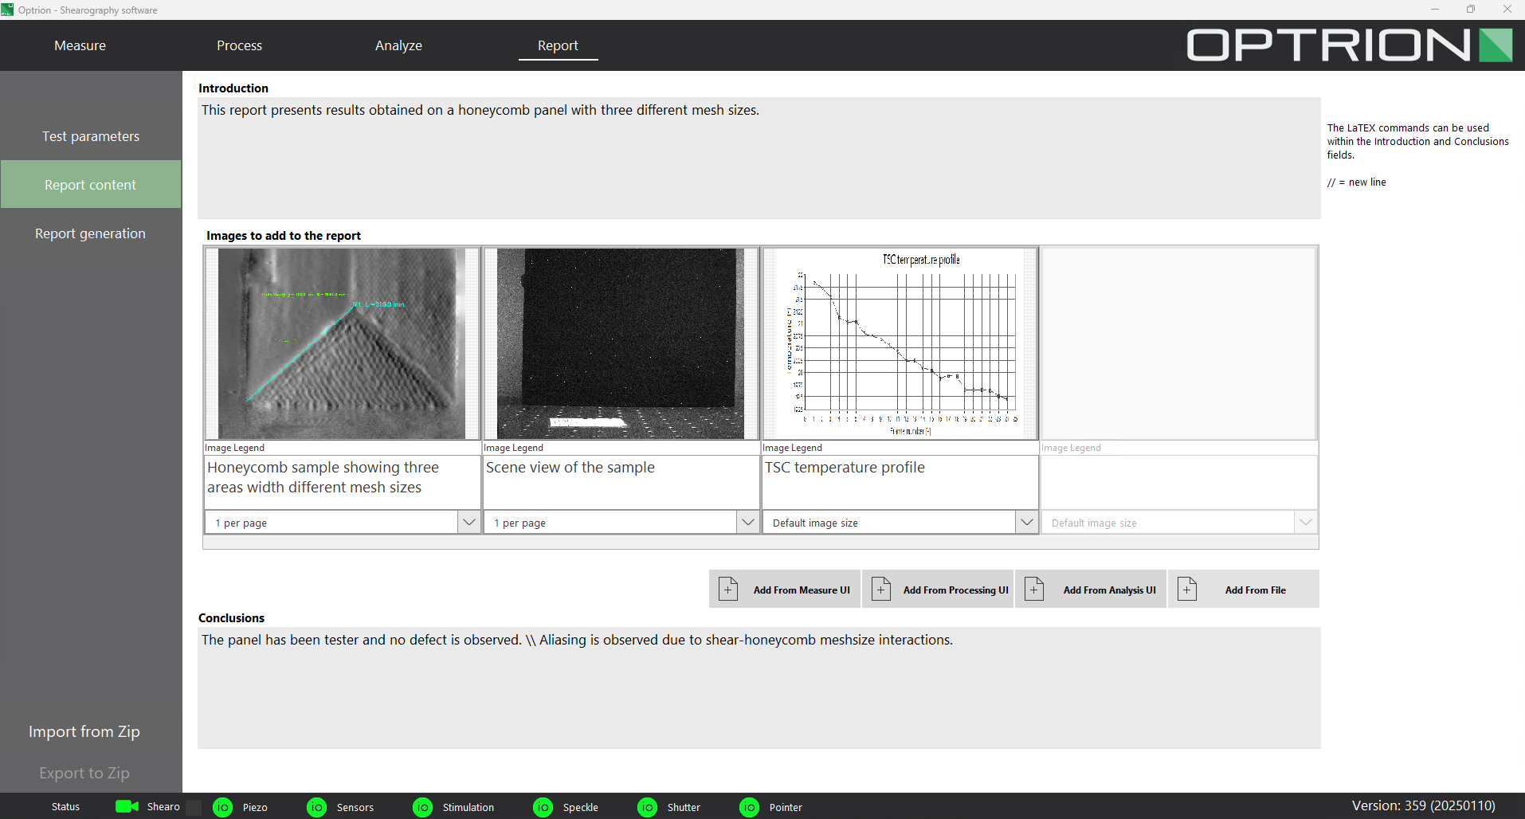1525x819 pixels.
Task: Select Report content in sidebar
Action: tap(91, 185)
